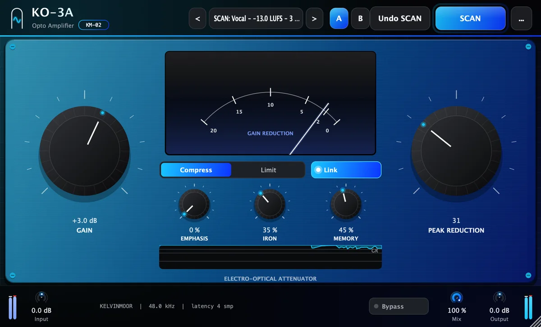The image size is (541, 327).
Task: Click the Undo SCAN button
Action: (400, 18)
